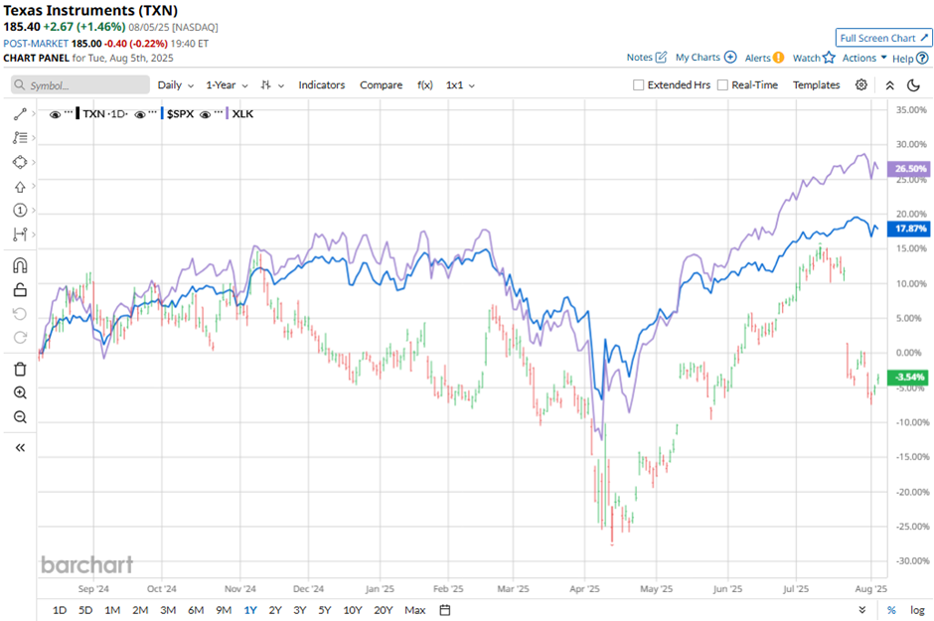Open chart settings gear

coord(861,85)
